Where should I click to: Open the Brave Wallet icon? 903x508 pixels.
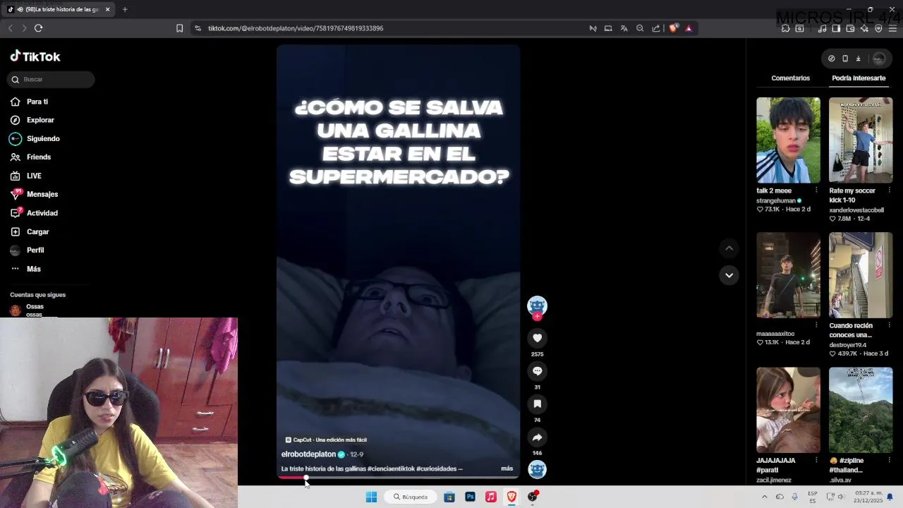pyautogui.click(x=850, y=28)
